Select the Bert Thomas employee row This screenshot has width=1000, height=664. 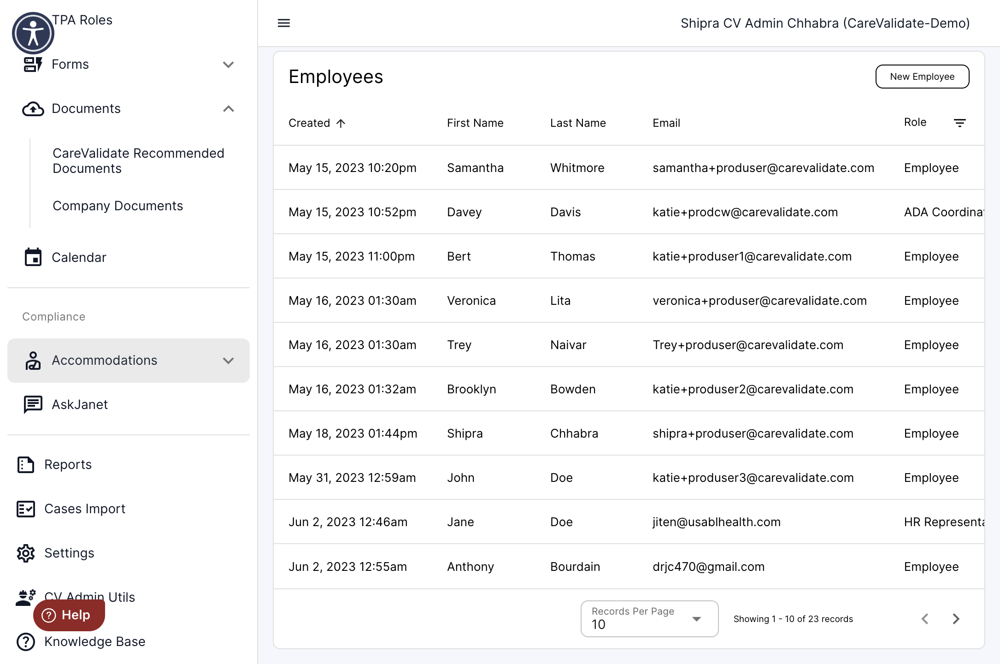tap(629, 256)
